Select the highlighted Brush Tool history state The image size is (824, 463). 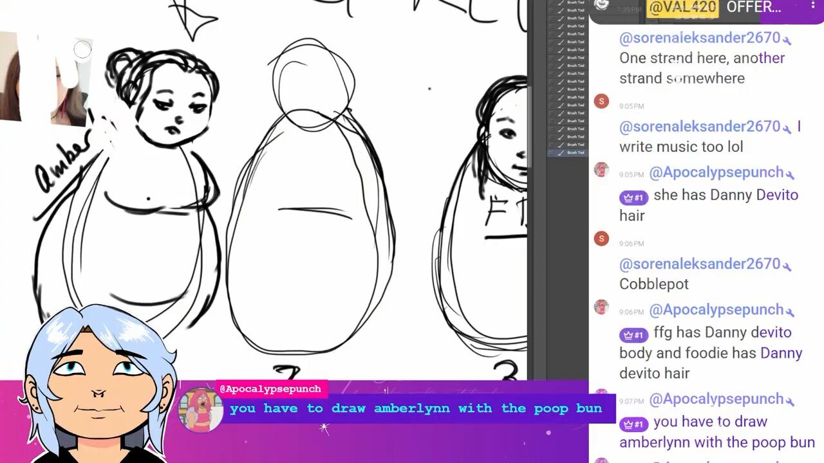point(566,152)
